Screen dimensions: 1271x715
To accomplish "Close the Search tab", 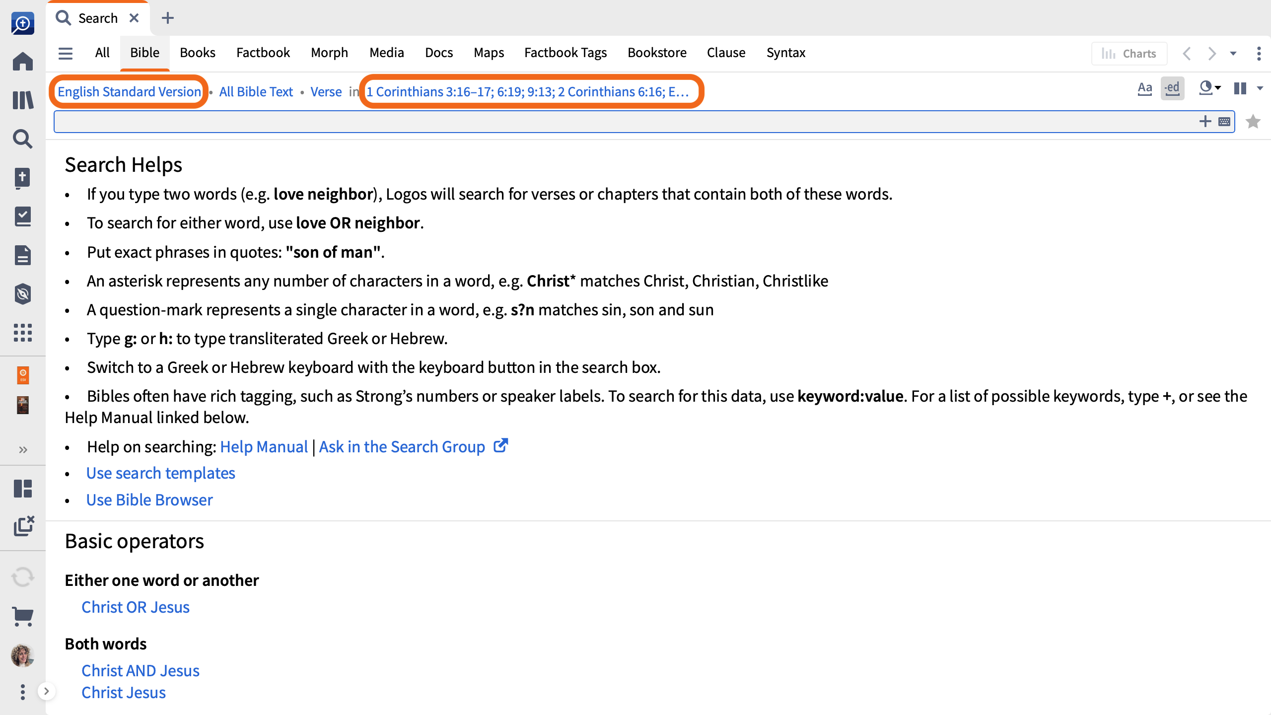I will (x=134, y=18).
